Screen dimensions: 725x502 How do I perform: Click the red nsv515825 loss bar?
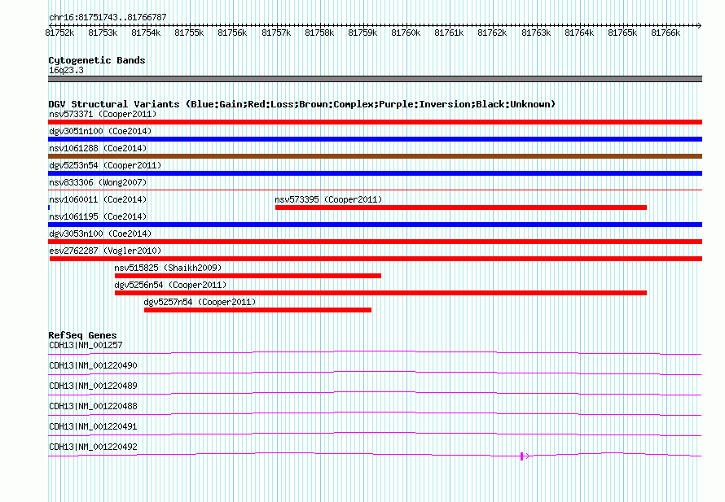pos(248,276)
